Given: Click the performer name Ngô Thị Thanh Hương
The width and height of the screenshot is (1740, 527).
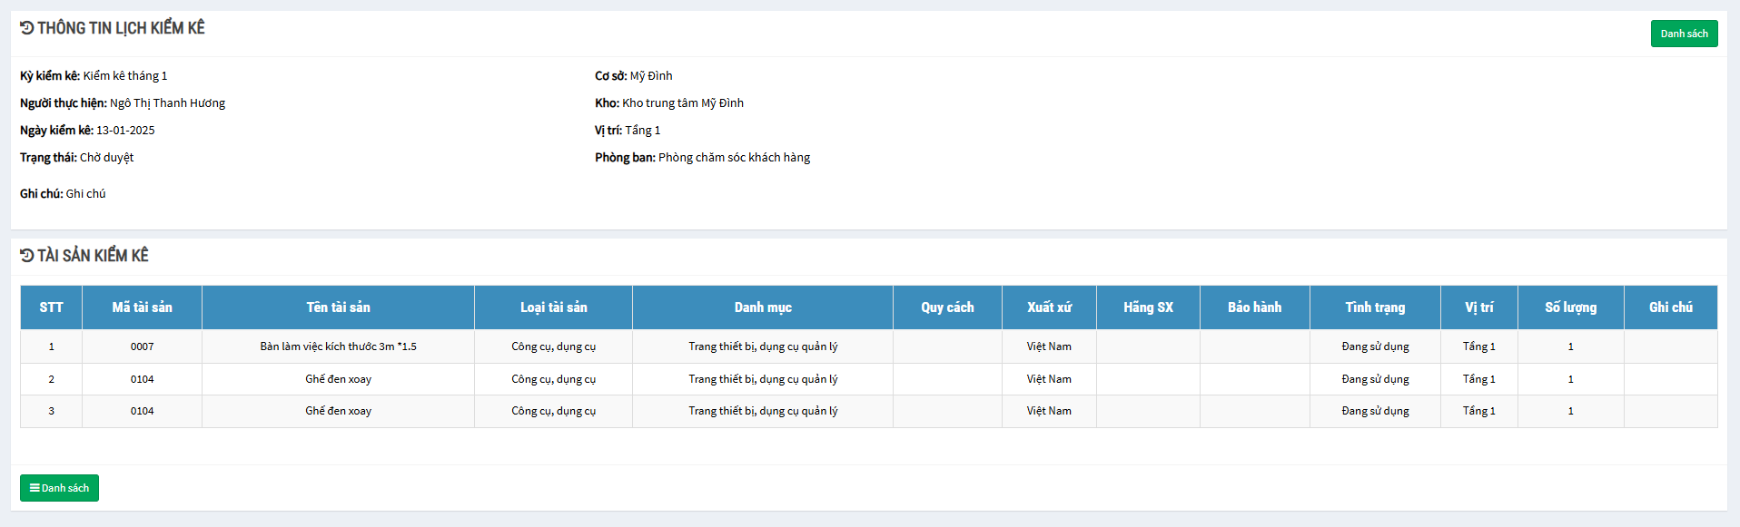Looking at the screenshot, I should [x=167, y=103].
